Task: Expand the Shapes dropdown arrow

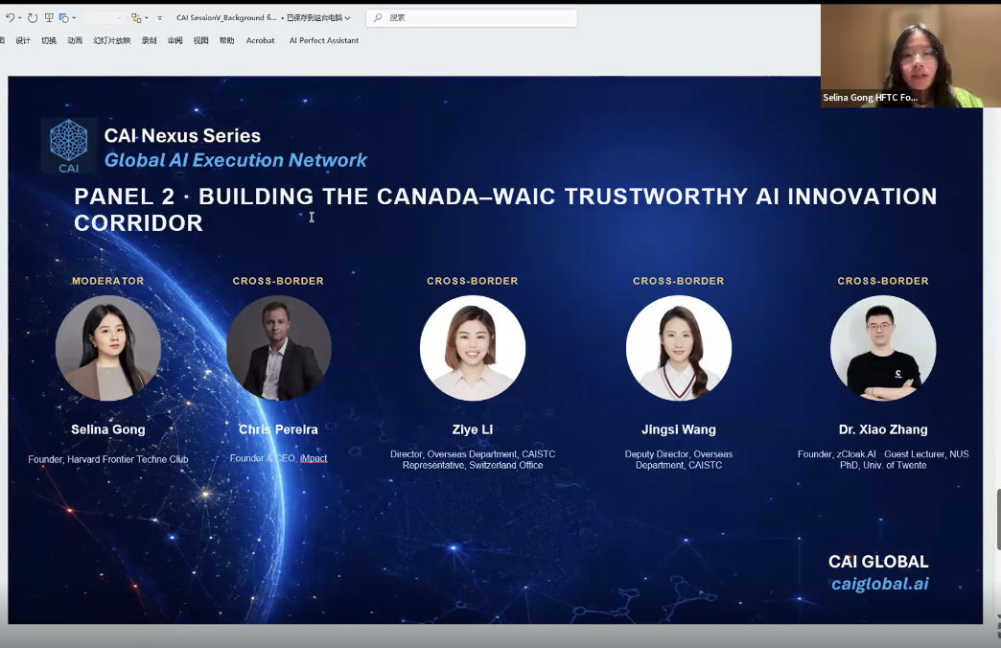Action: click(x=74, y=18)
